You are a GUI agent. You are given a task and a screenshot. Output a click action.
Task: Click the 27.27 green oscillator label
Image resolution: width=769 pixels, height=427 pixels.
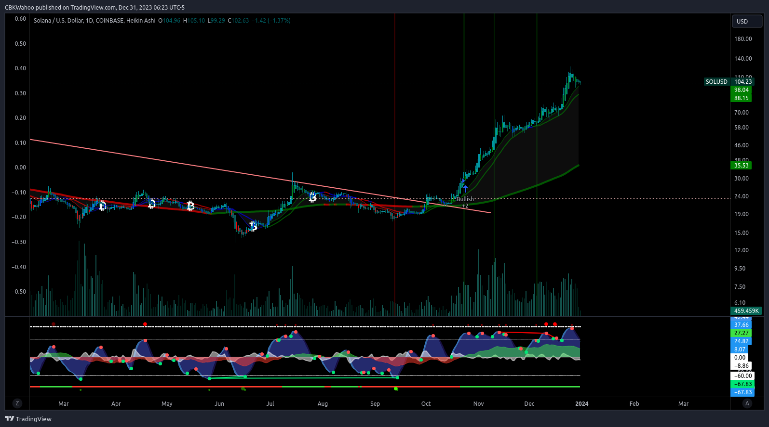741,333
